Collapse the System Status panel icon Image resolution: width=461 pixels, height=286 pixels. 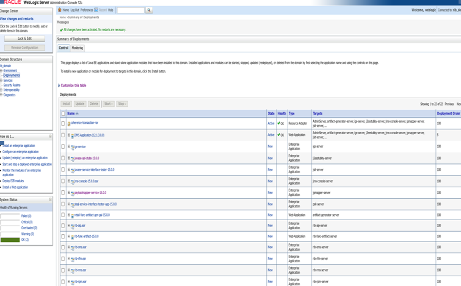click(50, 199)
